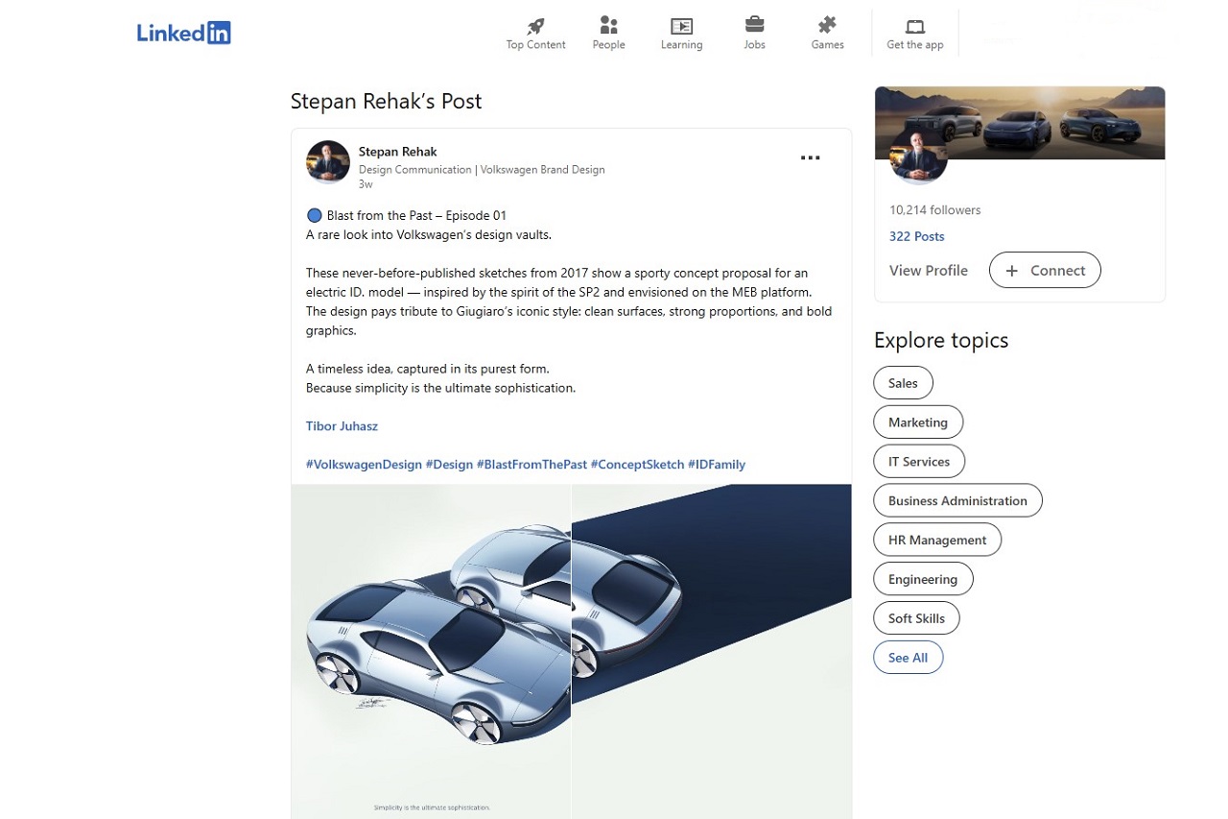Open Learning video icon
Image resolution: width=1228 pixels, height=819 pixels.
click(x=681, y=26)
